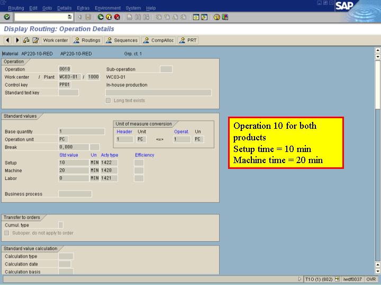Open the command field history dropdown
Viewport: 381px width, 285px height.
click(x=70, y=17)
